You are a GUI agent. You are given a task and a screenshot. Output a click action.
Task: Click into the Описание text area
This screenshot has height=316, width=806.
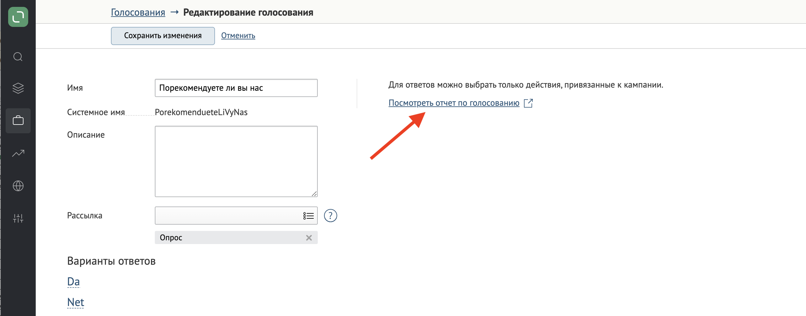[x=236, y=161]
